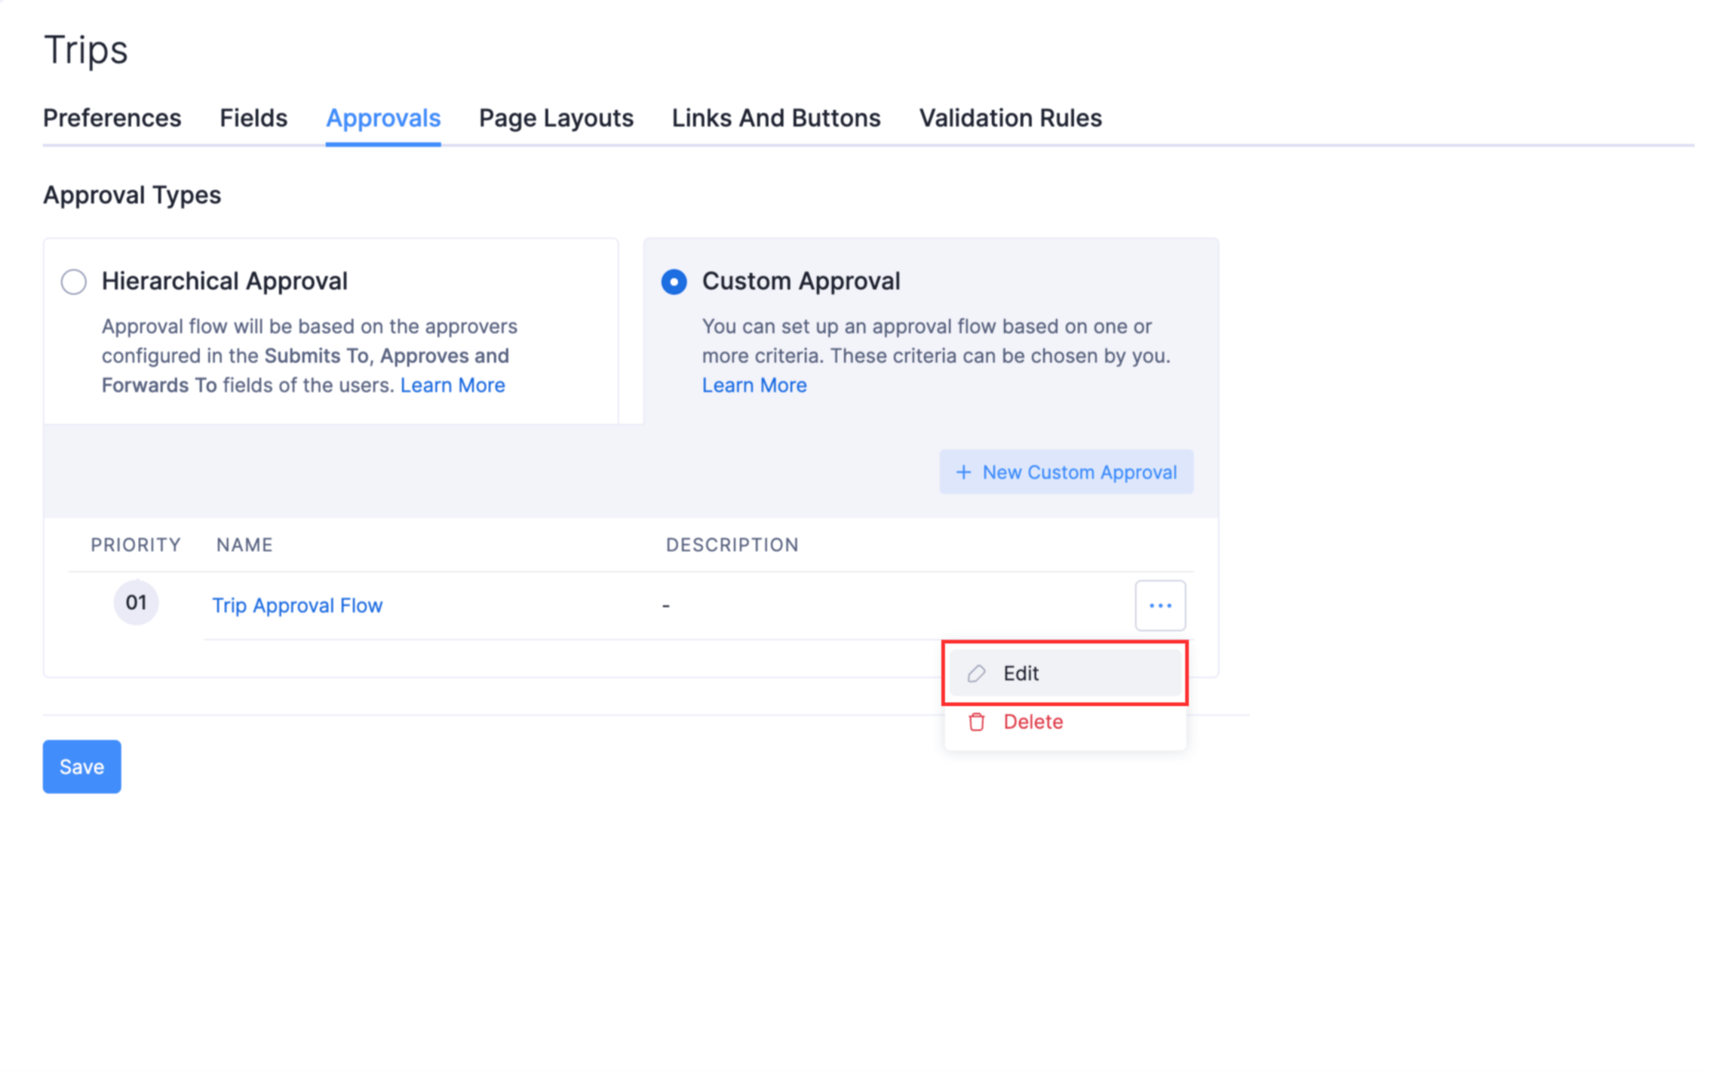Screen dimensions: 1710x1073
Task: Click the NAME column header
Action: pos(244,545)
